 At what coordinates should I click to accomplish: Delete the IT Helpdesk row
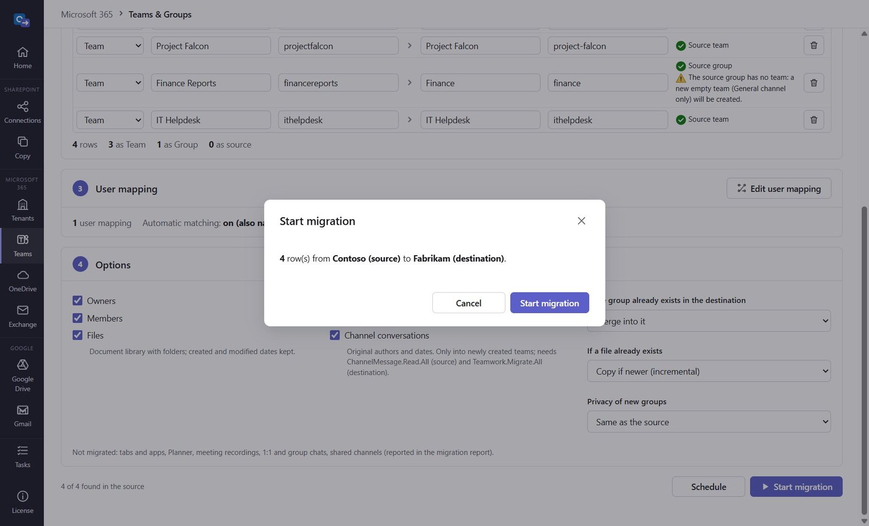tap(814, 120)
